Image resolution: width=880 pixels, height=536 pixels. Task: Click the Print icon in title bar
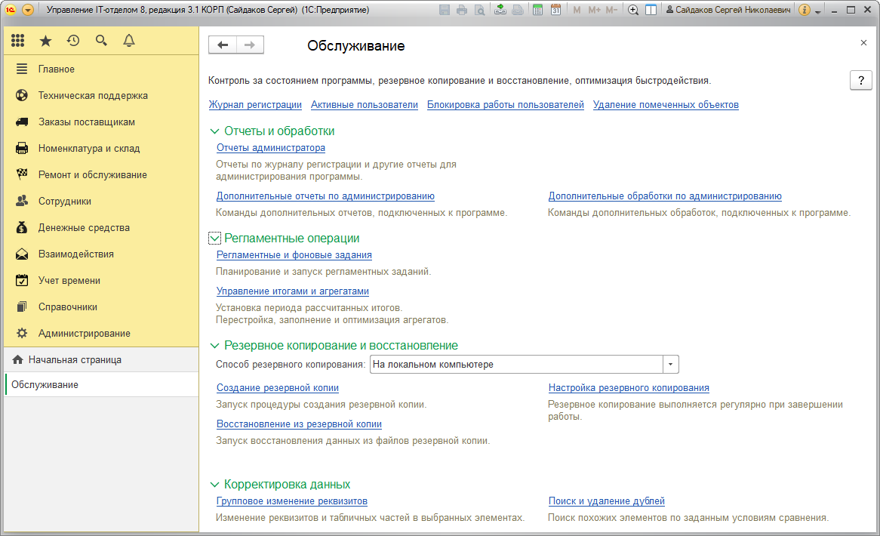462,10
